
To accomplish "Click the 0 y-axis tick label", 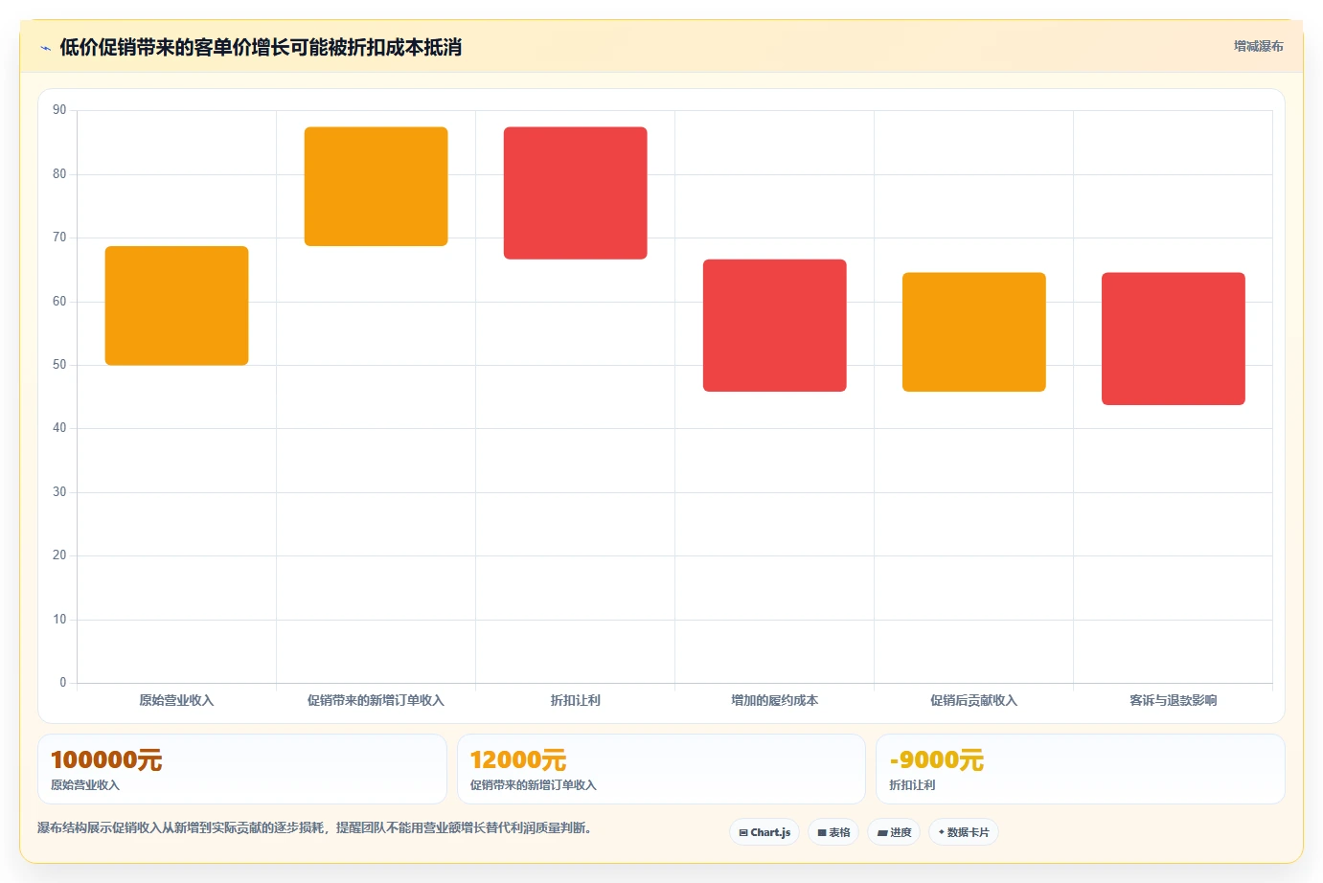I will [x=63, y=683].
